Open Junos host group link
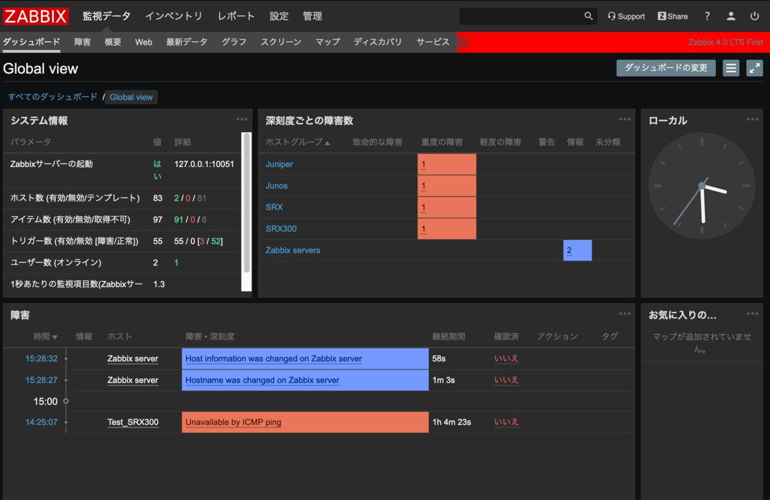The image size is (770, 500). point(277,185)
